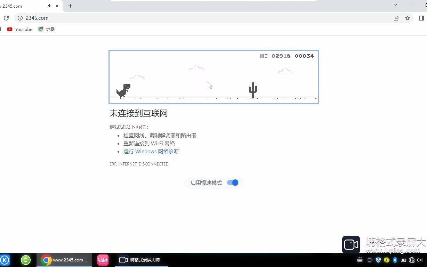
Task: Run the Windows 网络诊断 link
Action: click(151, 152)
